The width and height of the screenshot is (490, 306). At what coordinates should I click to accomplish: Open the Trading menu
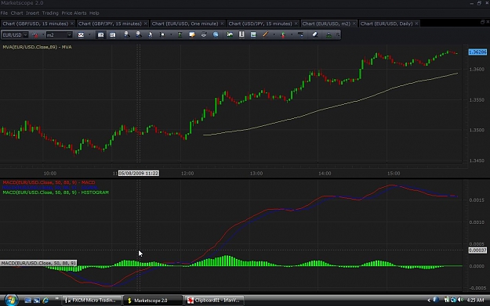(x=50, y=13)
